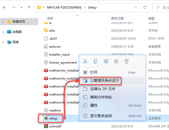This screenshot has height=130, width=169.
Task: Click Setup breadcrumb segment
Action: tap(92, 7)
